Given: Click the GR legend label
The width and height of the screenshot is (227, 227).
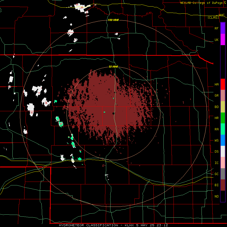Looking at the screenshot, I should 216,96.
